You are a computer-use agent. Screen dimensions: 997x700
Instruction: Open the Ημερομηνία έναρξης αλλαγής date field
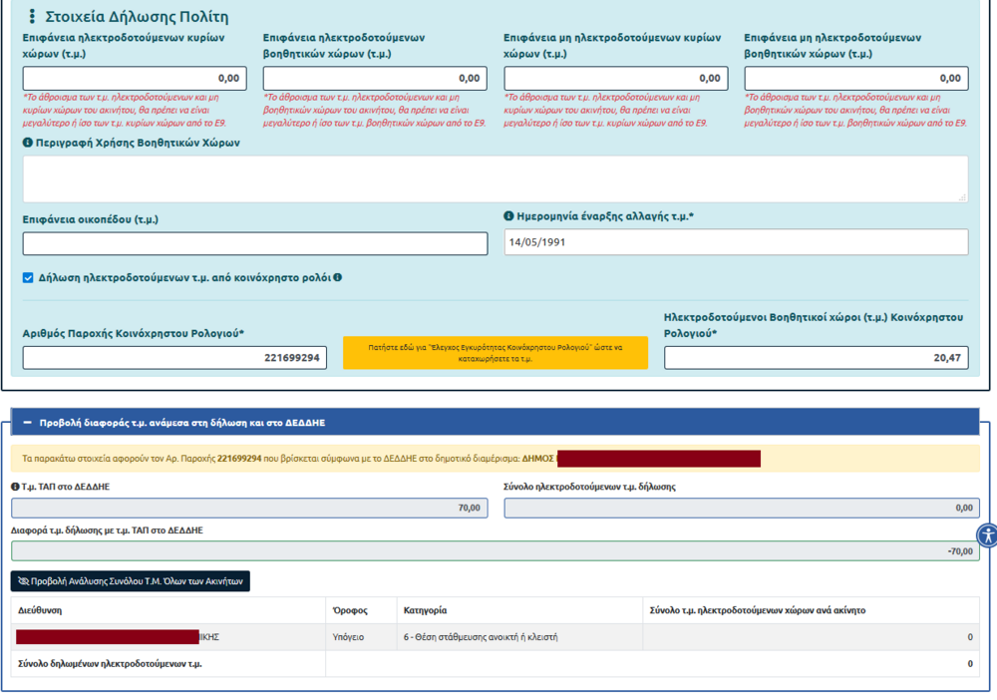point(736,242)
